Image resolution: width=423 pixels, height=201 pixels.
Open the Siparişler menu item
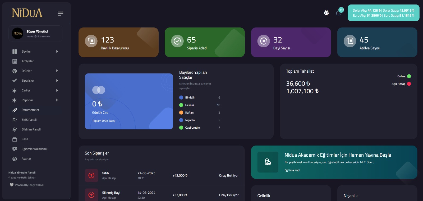point(28,81)
